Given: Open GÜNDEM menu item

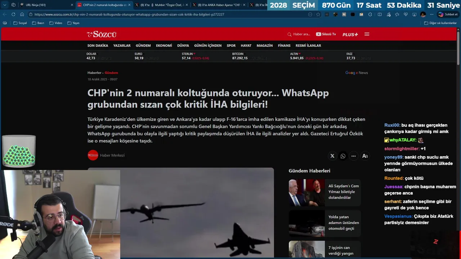Looking at the screenshot, I should pyautogui.click(x=143, y=46).
